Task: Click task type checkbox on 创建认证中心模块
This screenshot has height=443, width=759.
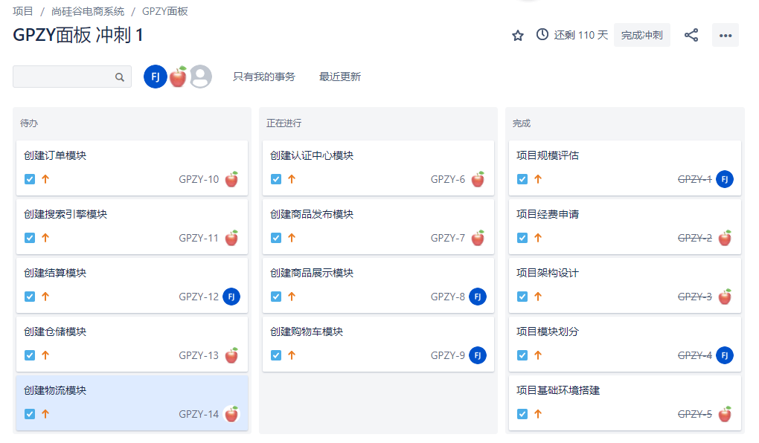Action: pos(276,179)
